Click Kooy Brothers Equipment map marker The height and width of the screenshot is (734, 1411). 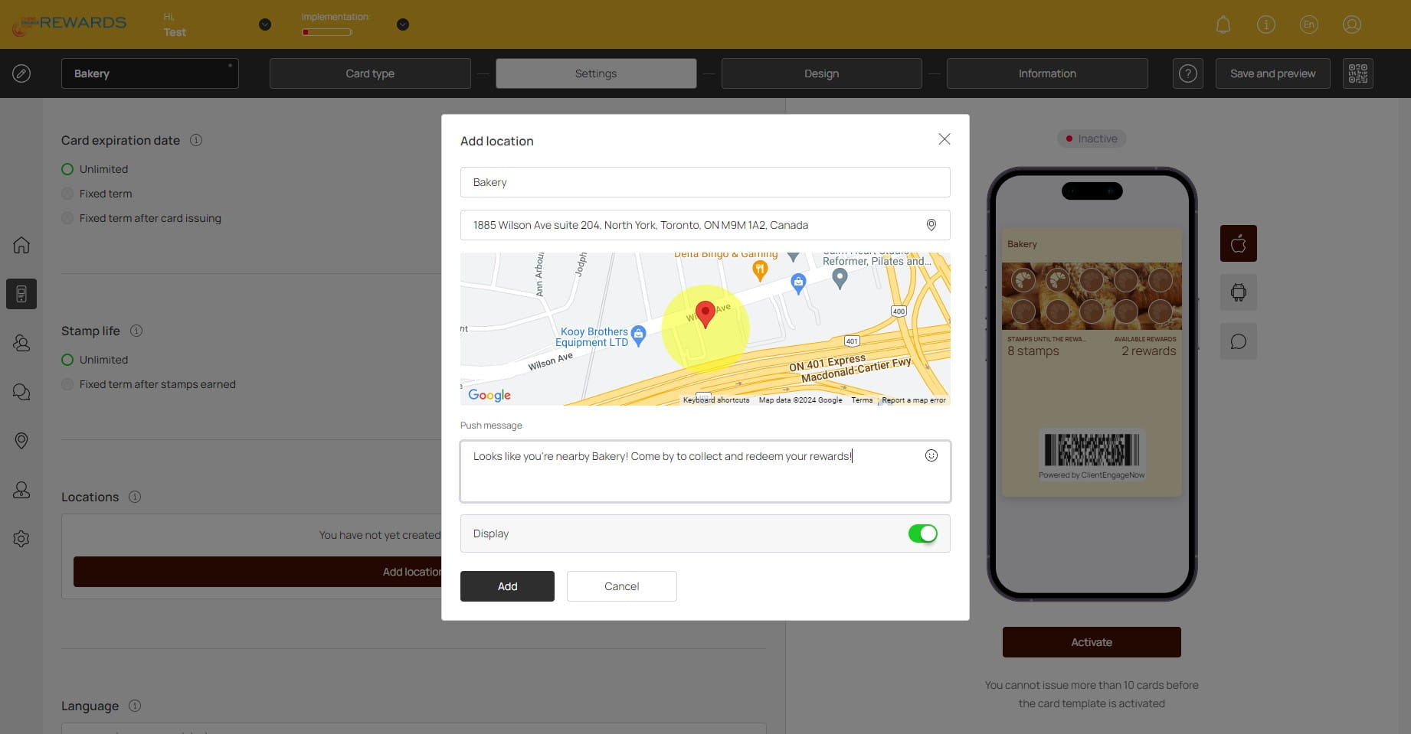(638, 334)
